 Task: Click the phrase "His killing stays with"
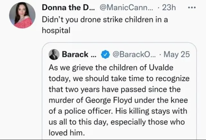(156, 111)
